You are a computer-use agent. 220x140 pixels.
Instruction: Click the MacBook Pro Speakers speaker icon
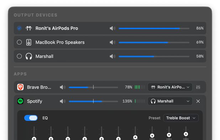[x=29, y=42]
